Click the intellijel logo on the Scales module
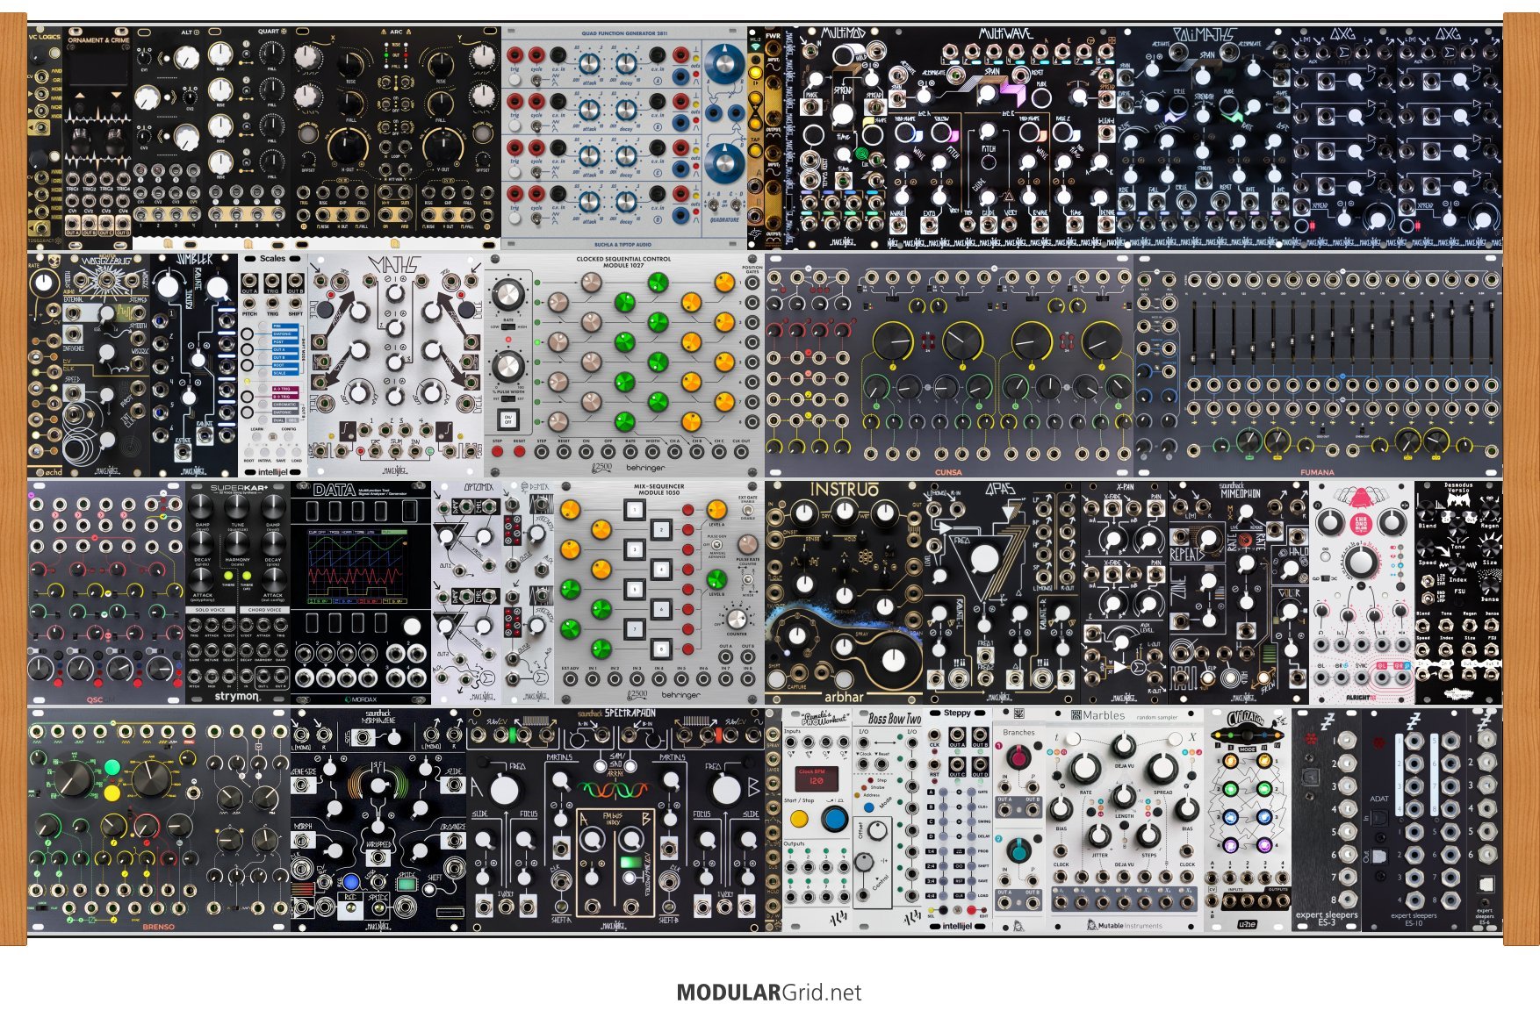The image size is (1540, 1011). pos(272,471)
